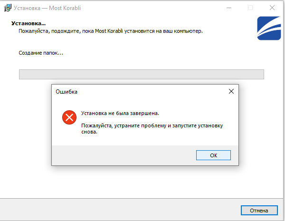Click the red error cross icon
Viewport: 285px width, 221px height.
coord(69,117)
